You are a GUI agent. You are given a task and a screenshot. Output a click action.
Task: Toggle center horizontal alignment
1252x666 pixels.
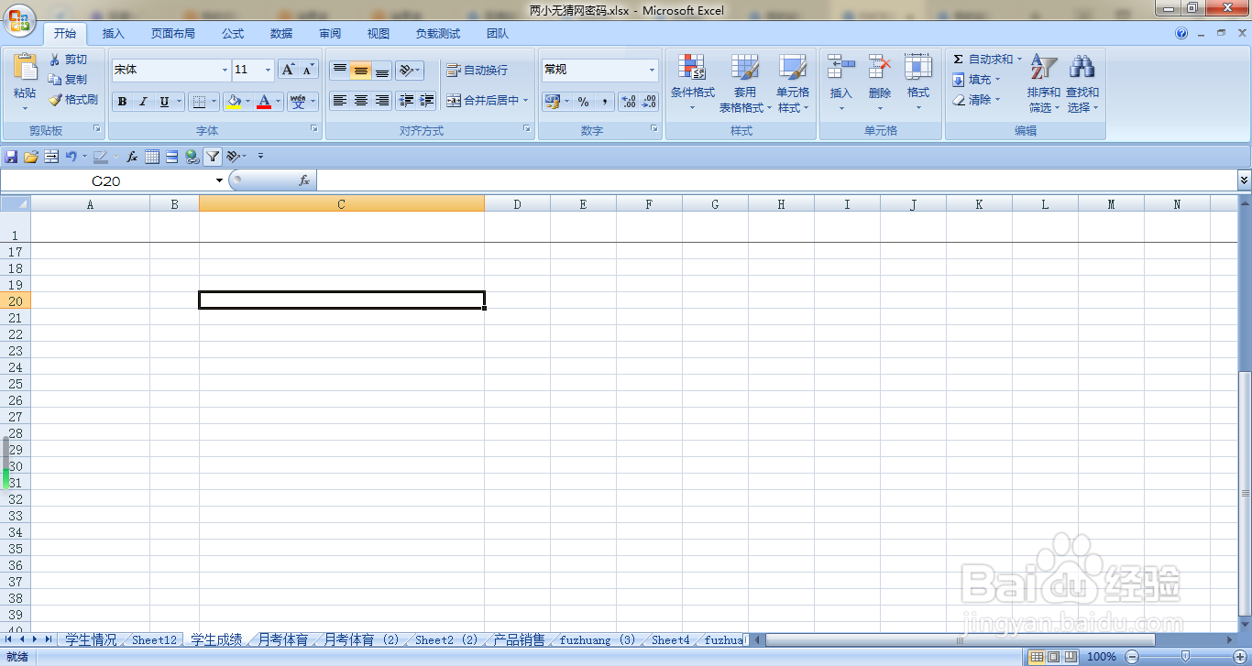coord(361,101)
